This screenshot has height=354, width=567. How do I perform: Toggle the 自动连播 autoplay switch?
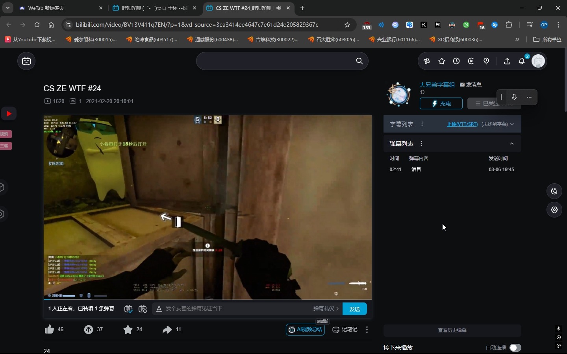coord(515,348)
